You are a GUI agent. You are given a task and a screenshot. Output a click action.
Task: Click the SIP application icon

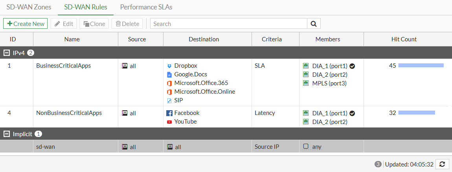pos(169,100)
